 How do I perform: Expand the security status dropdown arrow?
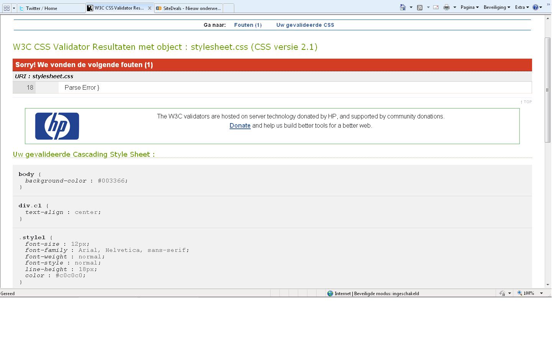pos(509,293)
